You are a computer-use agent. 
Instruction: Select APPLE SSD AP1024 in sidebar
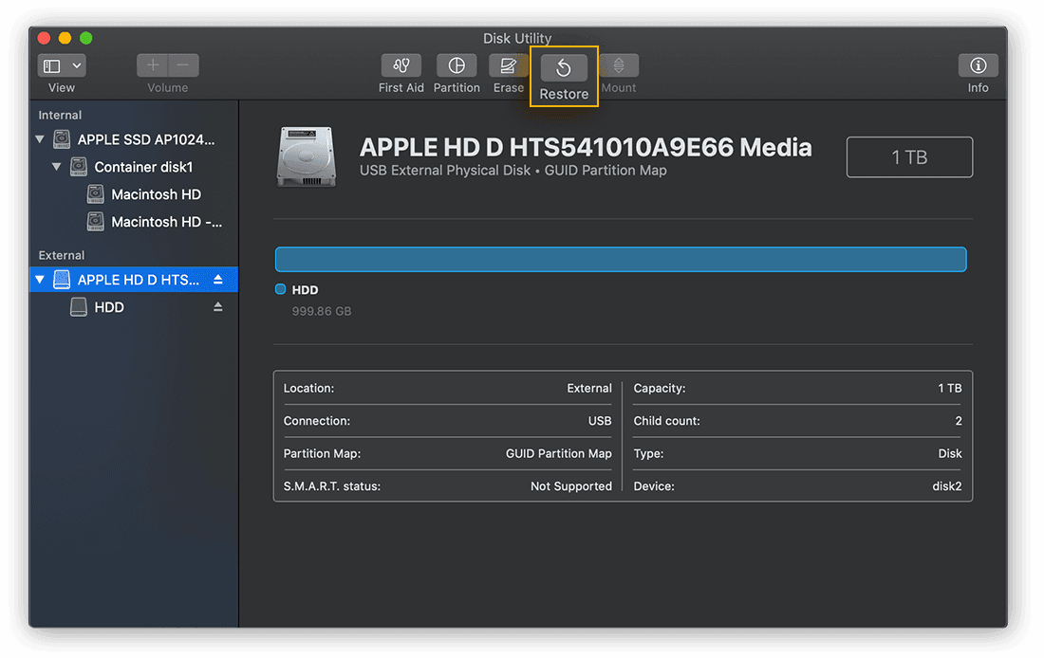[133, 139]
